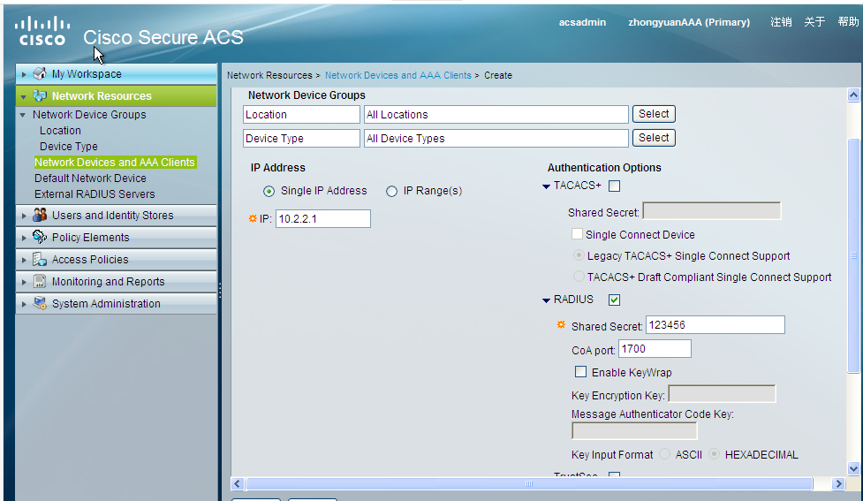
Task: Expand Monitoring and Reports arrow
Action: click(24, 282)
